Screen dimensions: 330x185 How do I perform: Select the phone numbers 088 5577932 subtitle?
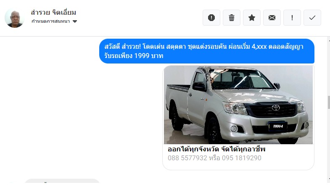pyautogui.click(x=214, y=158)
